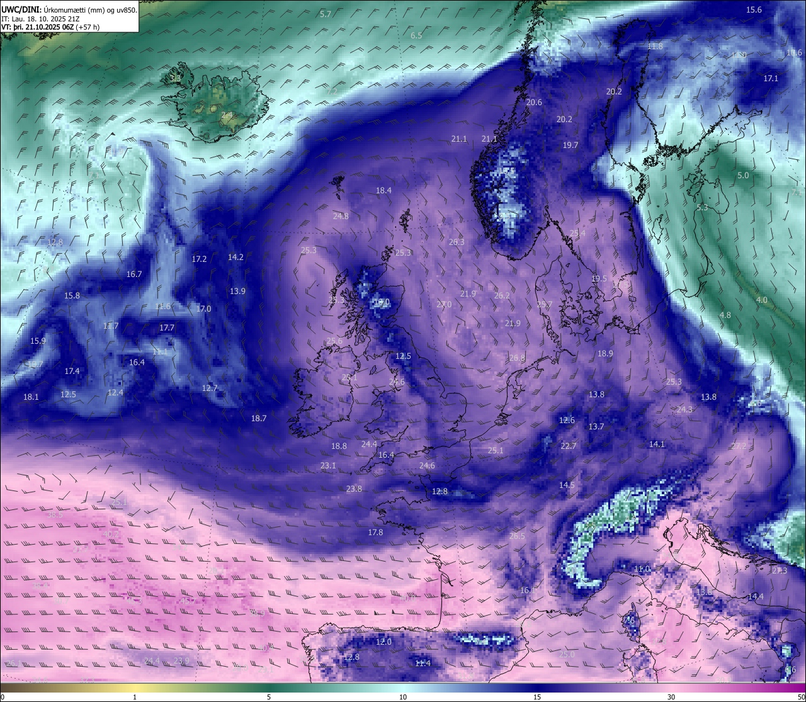Click the 18.4 value north of Scotland
Screen dimensions: 806x702
(x=383, y=190)
